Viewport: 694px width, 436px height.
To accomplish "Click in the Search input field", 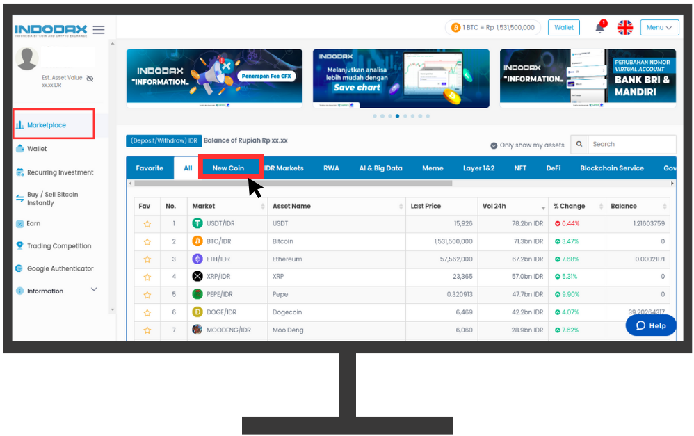I will point(632,145).
